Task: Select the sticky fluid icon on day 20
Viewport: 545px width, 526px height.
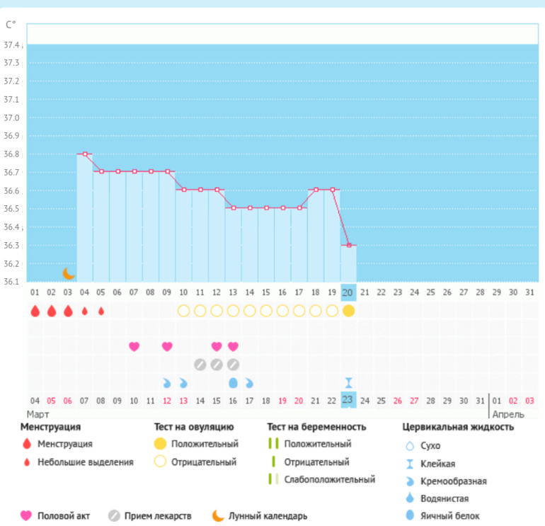Action: click(348, 382)
